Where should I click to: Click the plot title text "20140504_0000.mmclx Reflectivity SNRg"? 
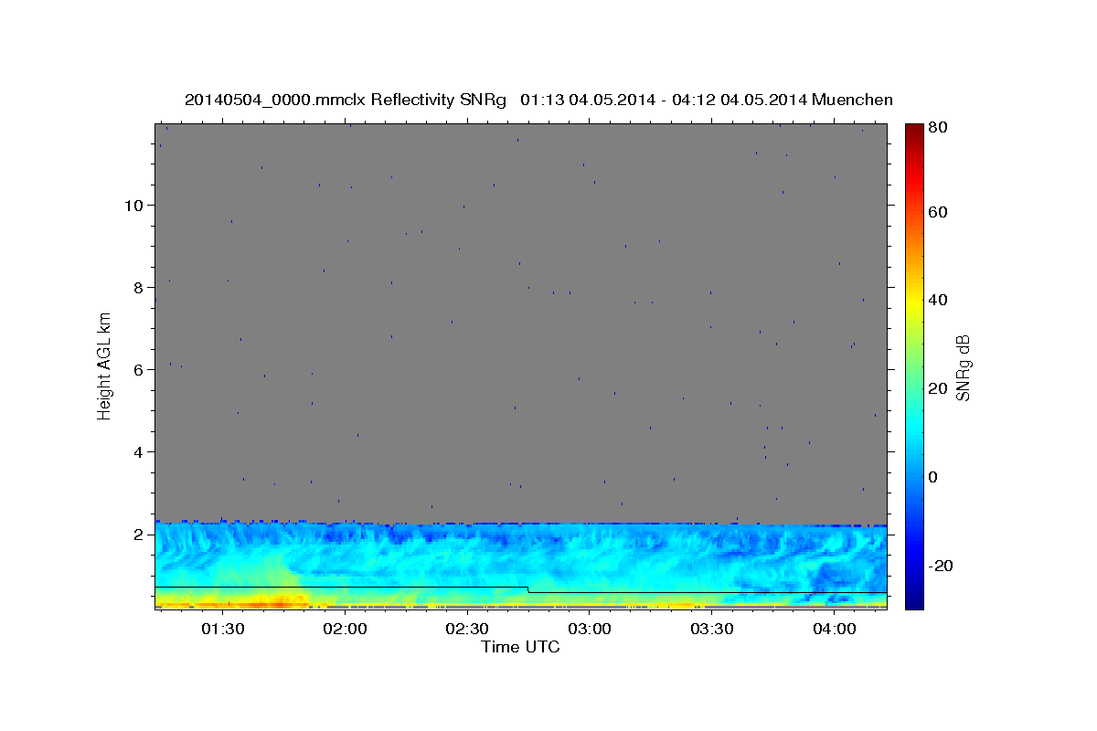[346, 100]
